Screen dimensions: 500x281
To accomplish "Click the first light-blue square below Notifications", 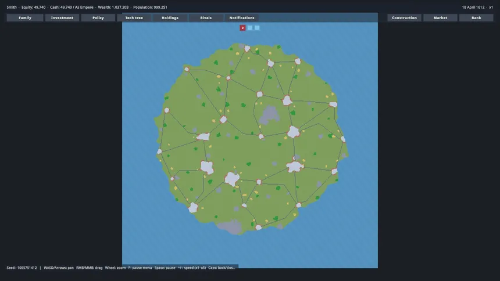I will [249, 28].
